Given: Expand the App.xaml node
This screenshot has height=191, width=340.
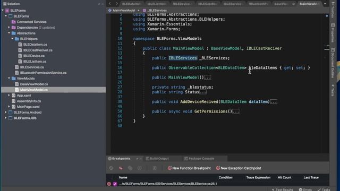Looking at the screenshot, I should pyautogui.click(x=9, y=95).
